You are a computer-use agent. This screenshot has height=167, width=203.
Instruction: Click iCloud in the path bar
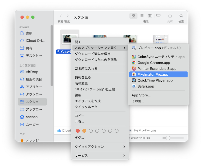pyautogui.click(x=64, y=131)
